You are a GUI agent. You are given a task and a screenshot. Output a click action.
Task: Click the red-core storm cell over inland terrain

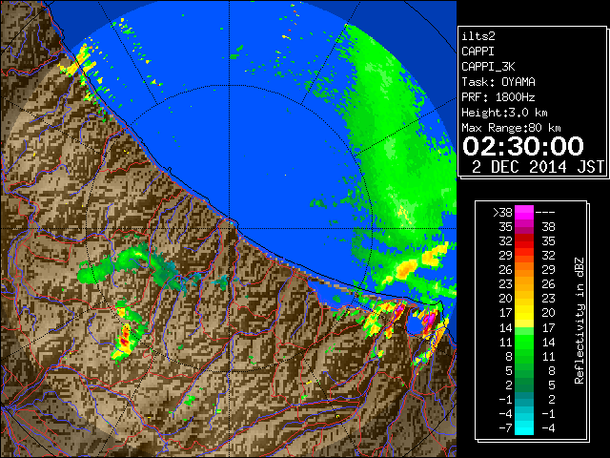pyautogui.click(x=125, y=341)
